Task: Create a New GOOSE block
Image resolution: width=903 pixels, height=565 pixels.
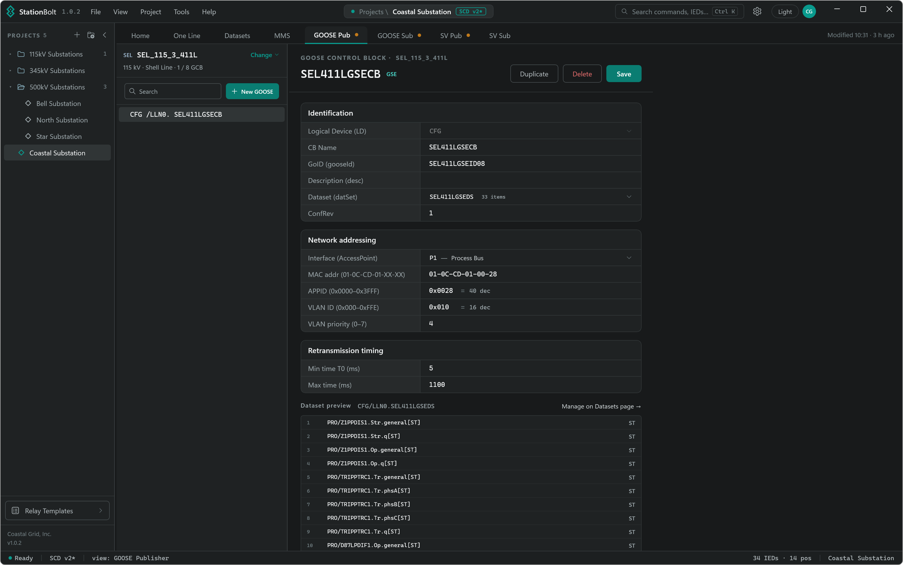Action: click(252, 91)
